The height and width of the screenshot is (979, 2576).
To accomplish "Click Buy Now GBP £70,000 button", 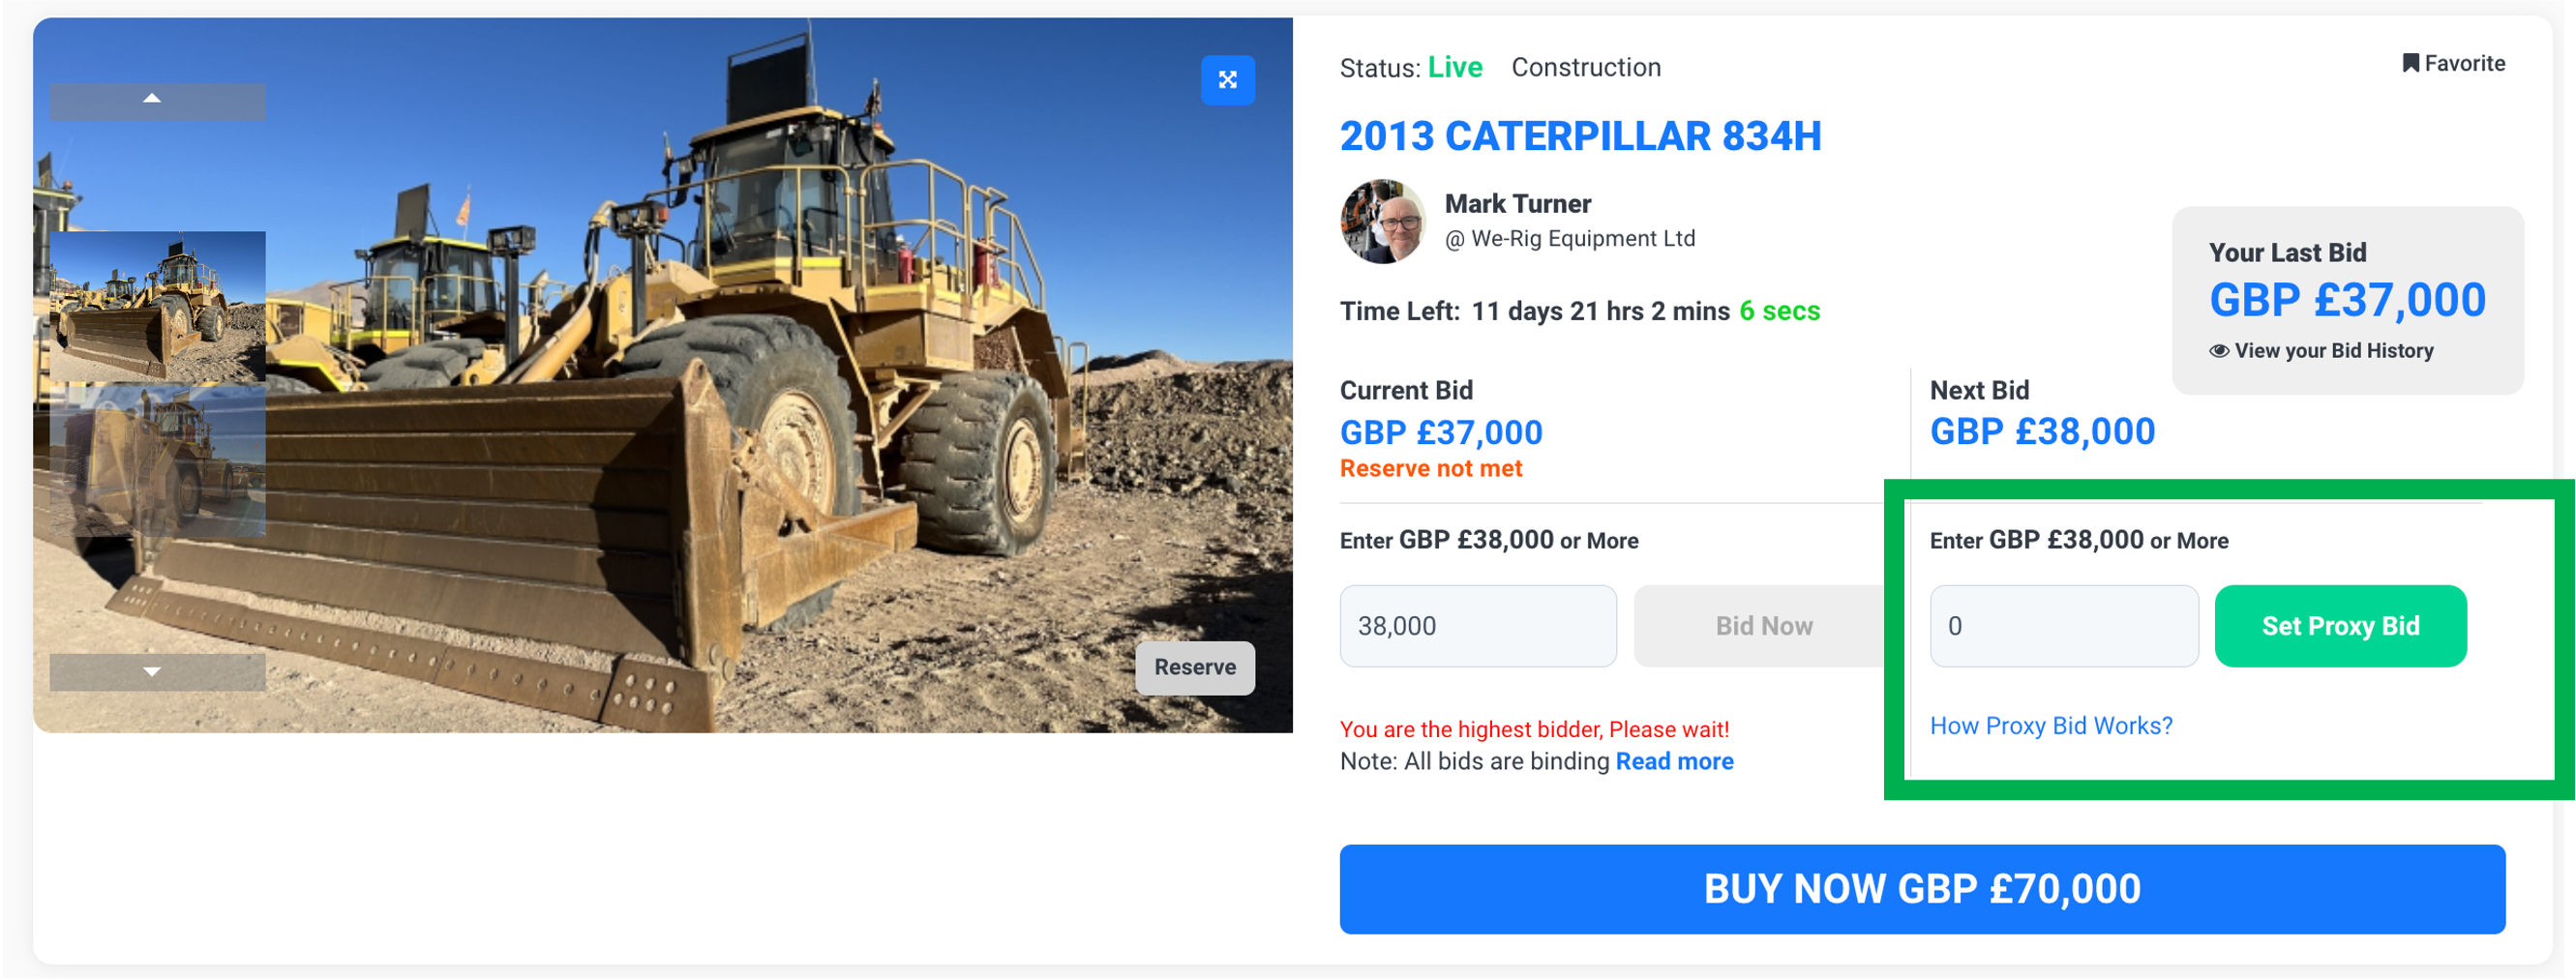I will 1921,889.
